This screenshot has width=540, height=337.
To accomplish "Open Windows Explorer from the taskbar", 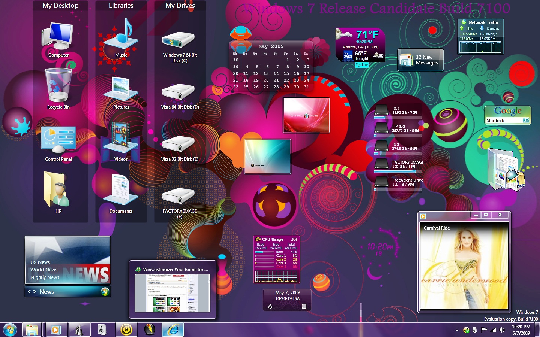I will coord(32,330).
